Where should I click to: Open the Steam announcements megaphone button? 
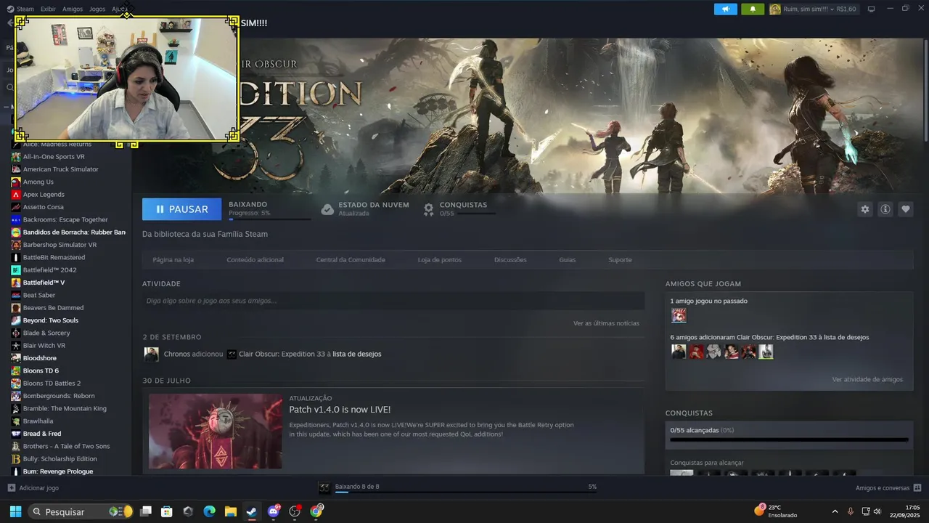(725, 9)
